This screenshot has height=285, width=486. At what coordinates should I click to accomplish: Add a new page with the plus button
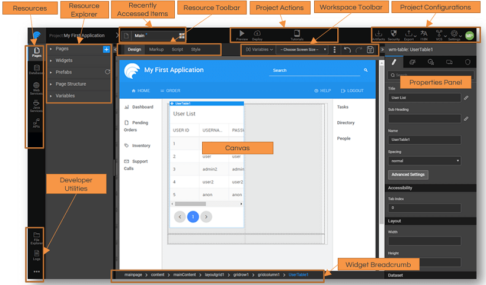(x=106, y=50)
